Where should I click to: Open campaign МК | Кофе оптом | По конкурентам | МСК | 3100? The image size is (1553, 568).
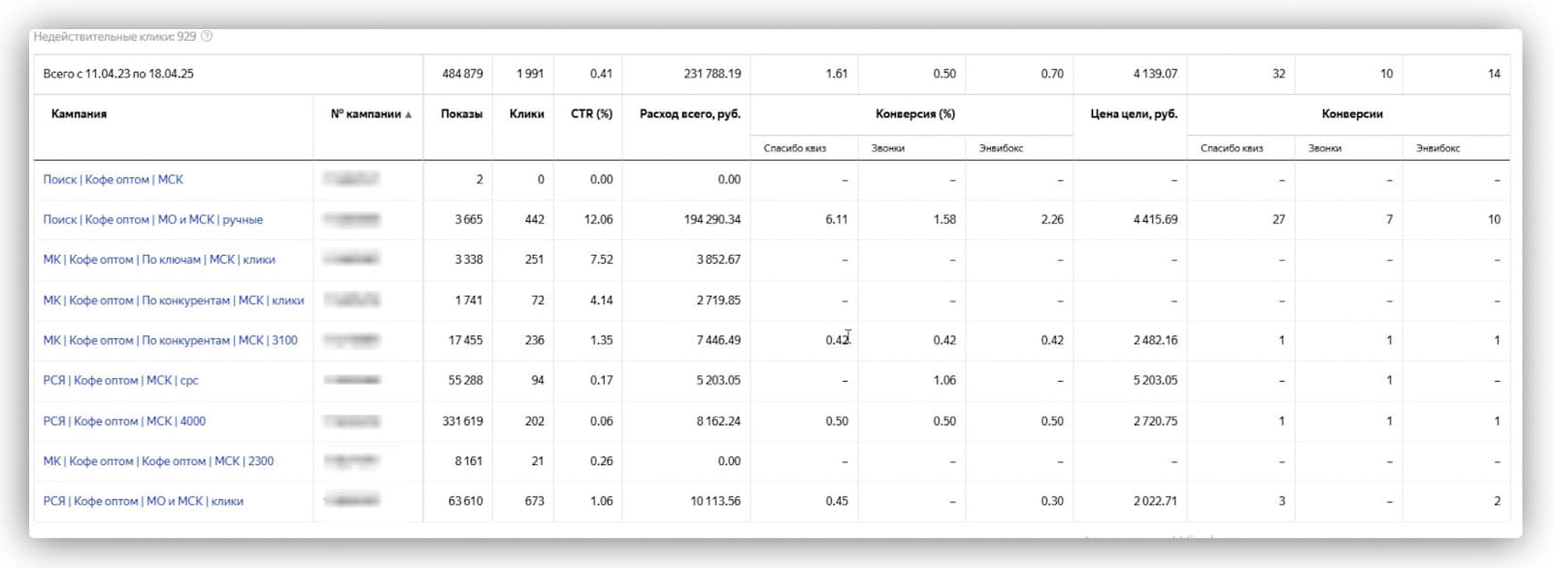tap(170, 340)
